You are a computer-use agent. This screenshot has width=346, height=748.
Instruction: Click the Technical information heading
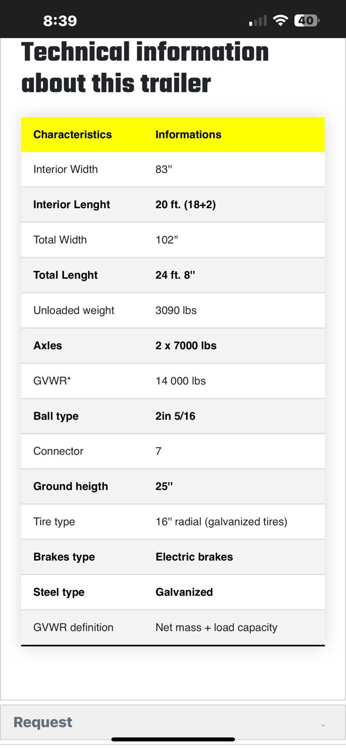tap(144, 68)
